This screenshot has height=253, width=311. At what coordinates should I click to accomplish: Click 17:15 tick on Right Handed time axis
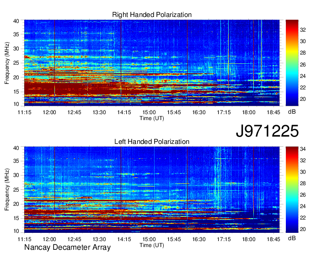click(224, 112)
